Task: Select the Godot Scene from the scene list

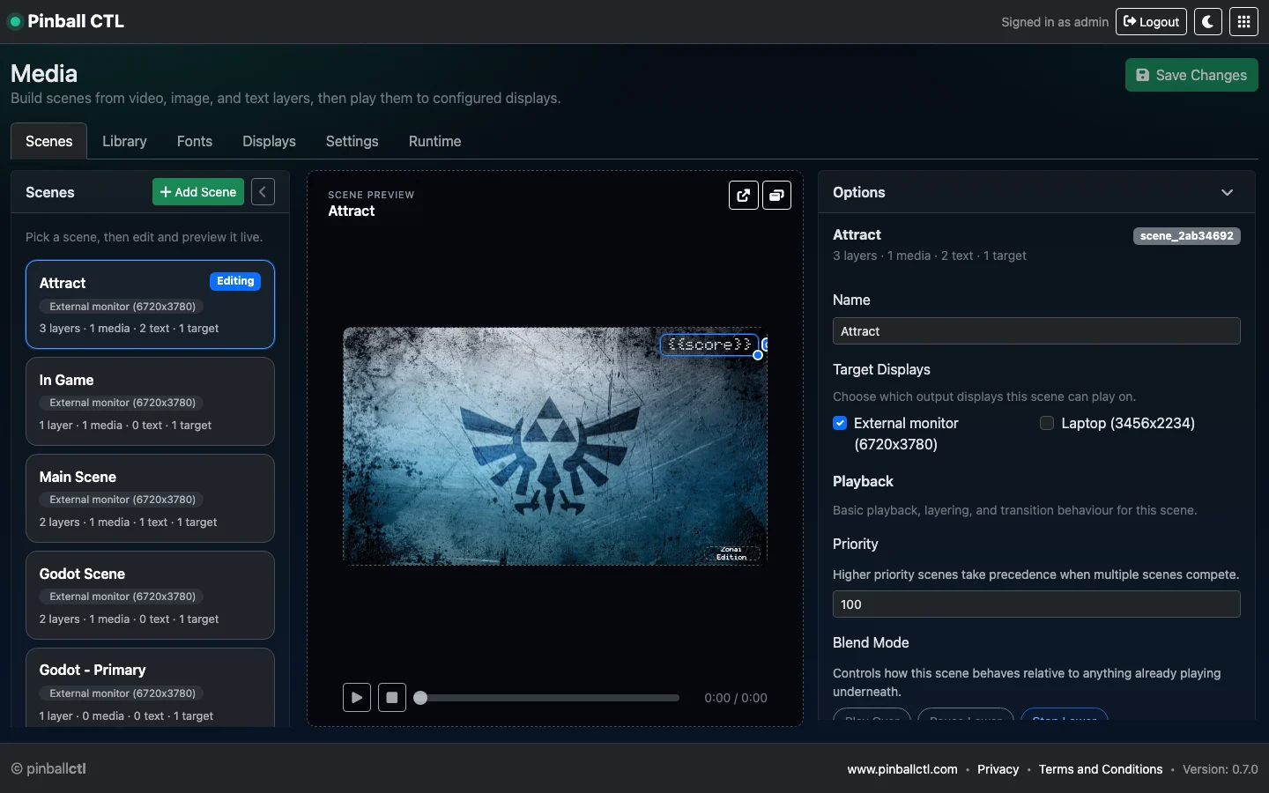Action: (x=150, y=596)
